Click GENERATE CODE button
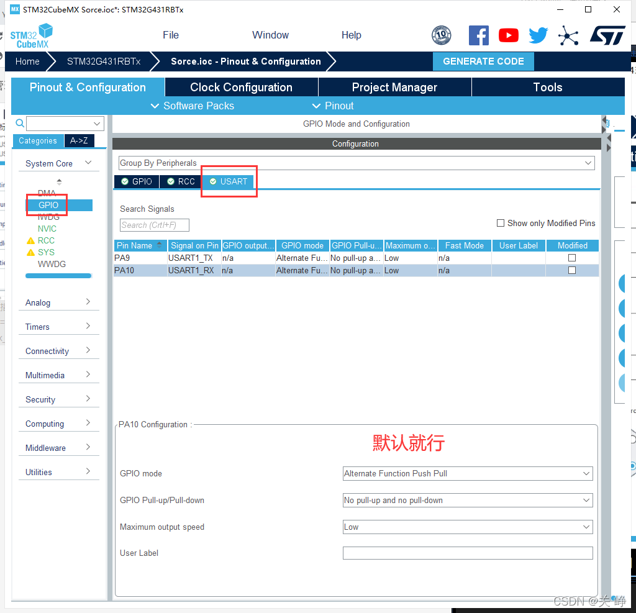Image resolution: width=636 pixels, height=613 pixels. [483, 61]
